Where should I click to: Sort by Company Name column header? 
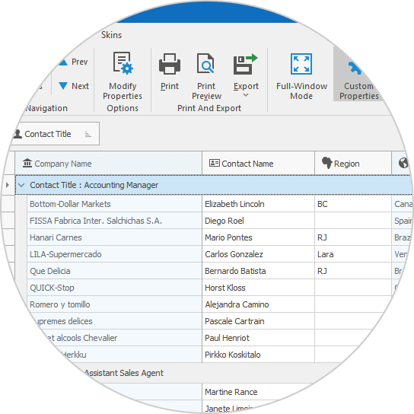[x=109, y=164]
